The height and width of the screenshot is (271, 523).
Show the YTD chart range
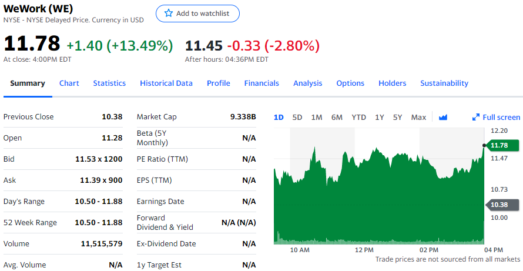point(358,117)
